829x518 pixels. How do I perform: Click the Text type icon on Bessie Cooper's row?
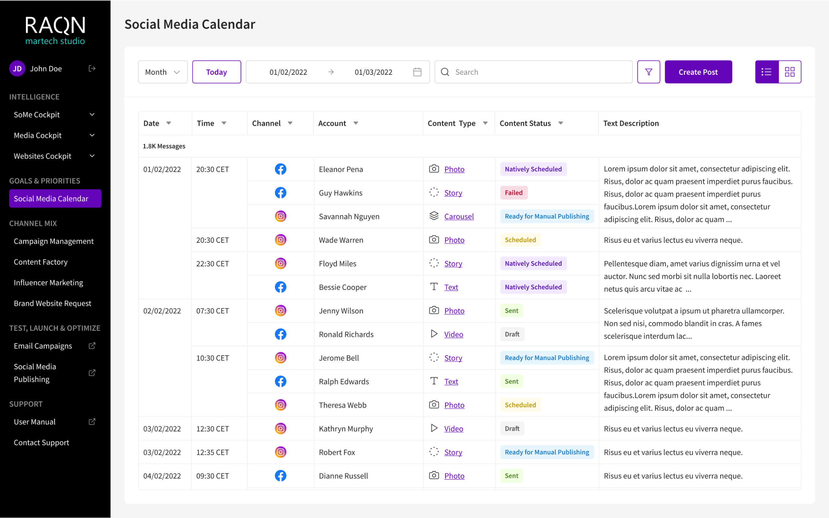(x=434, y=287)
